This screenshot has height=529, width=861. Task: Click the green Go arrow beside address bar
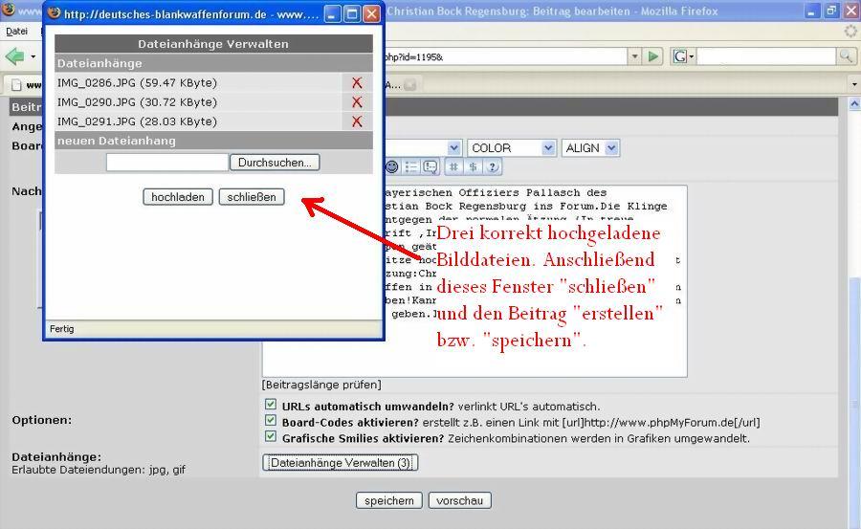point(654,56)
